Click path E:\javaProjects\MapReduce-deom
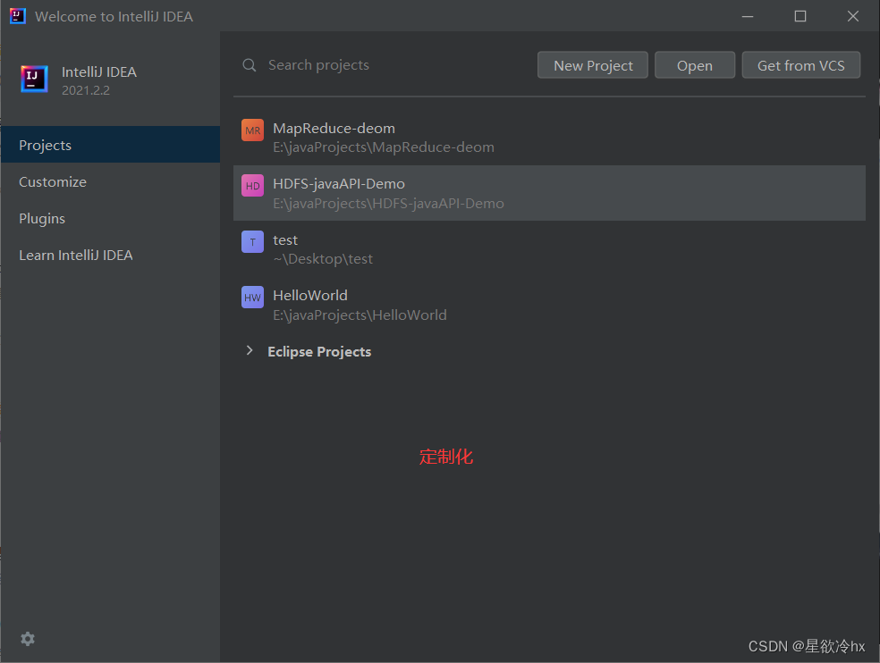This screenshot has height=663, width=880. (384, 147)
